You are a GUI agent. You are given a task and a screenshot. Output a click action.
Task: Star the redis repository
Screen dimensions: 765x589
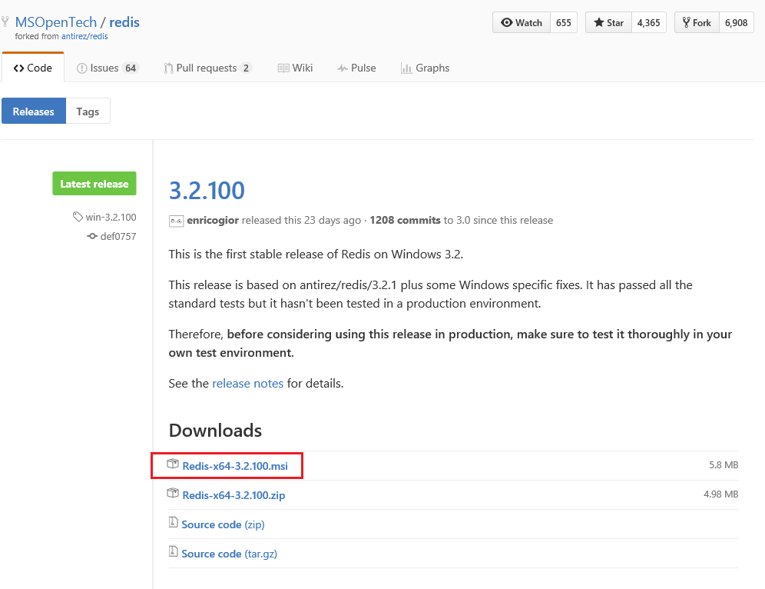tap(608, 23)
